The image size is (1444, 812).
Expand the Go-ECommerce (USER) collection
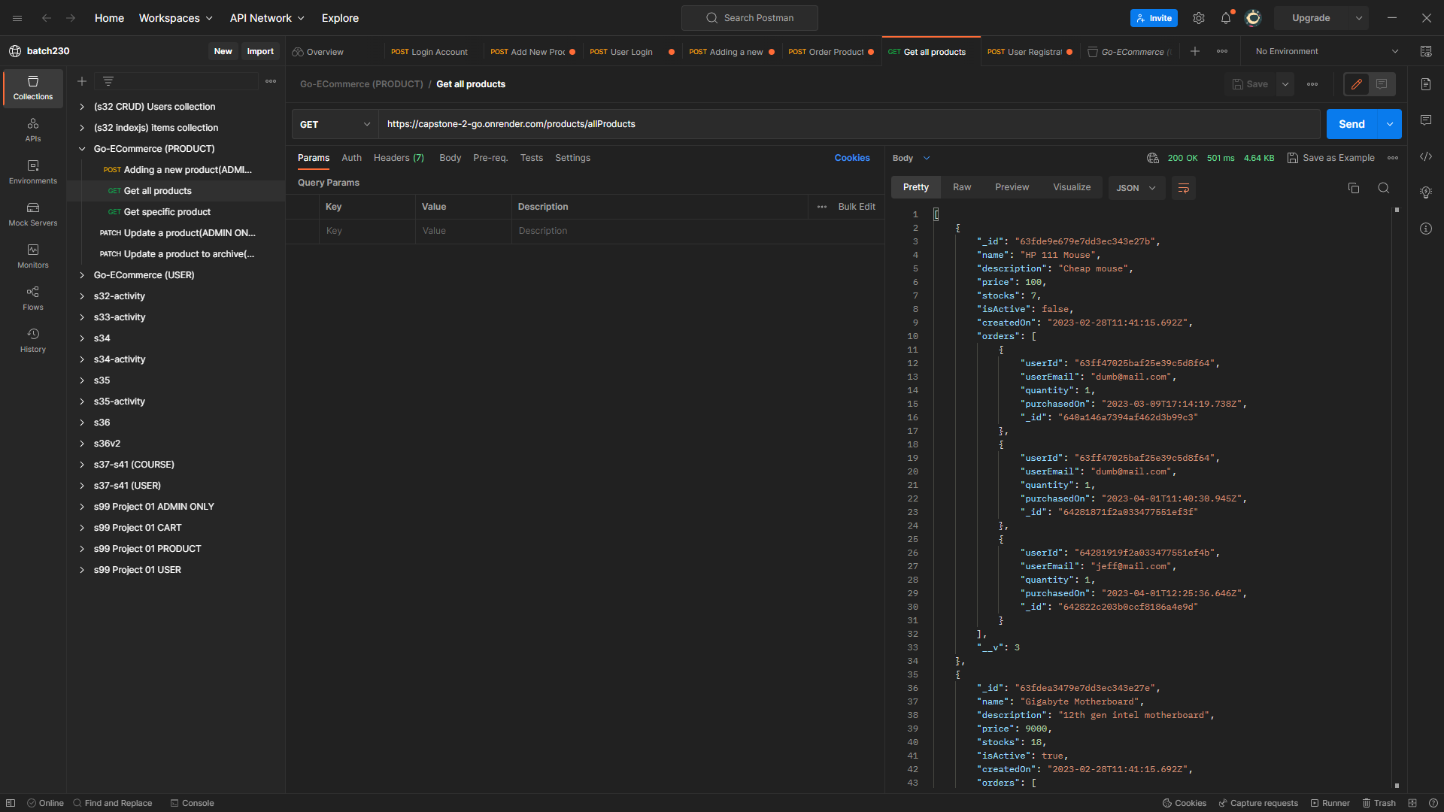coord(82,275)
